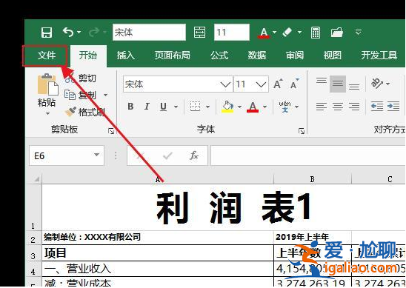The image size is (406, 288).
Task: Select cell 一、营业收入
Action: click(x=158, y=269)
